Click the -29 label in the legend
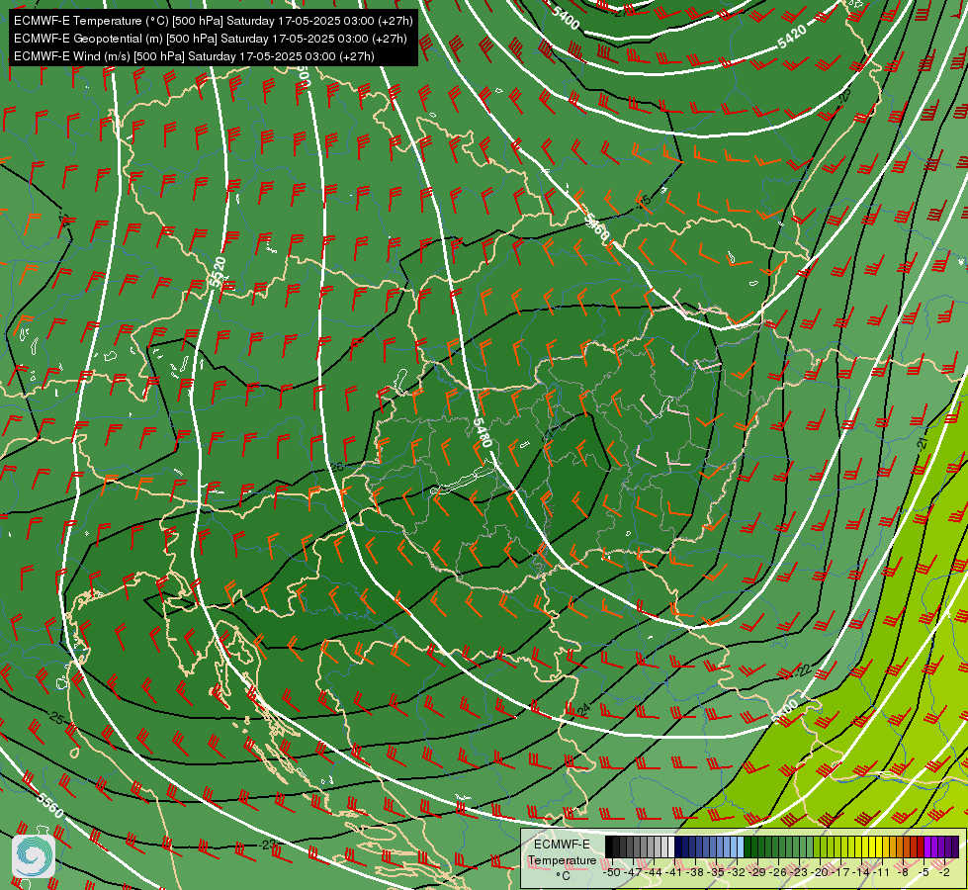Screen dimensions: 968x890 tap(757, 872)
